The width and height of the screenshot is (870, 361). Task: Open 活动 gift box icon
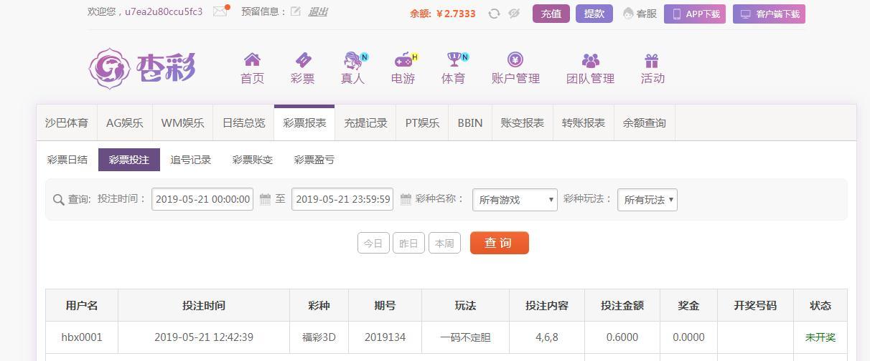click(652, 60)
